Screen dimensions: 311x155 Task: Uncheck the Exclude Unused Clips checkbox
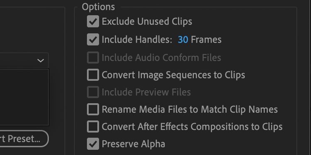click(x=93, y=21)
